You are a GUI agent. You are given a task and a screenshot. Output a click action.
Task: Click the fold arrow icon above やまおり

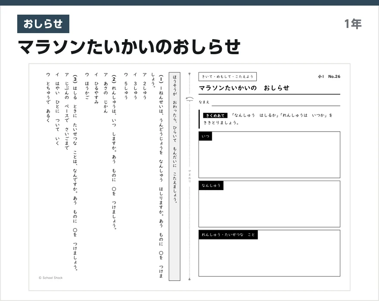tap(190, 99)
